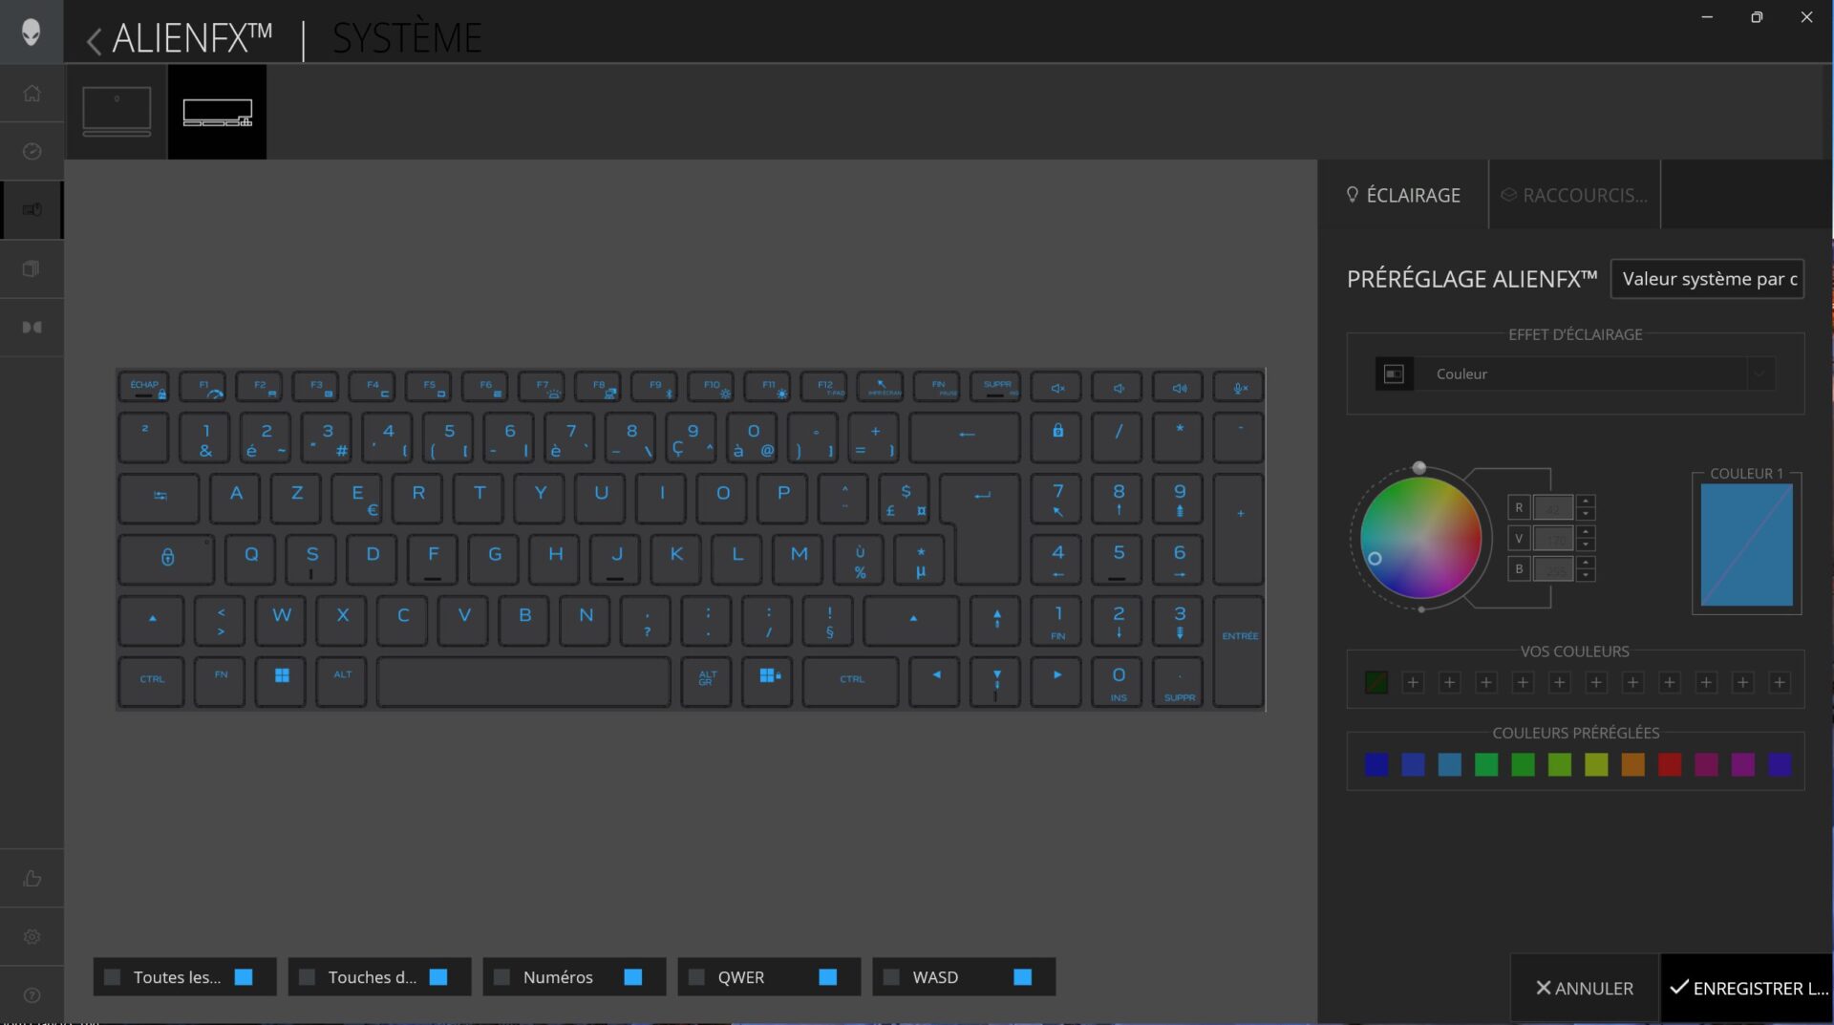Click the R value input field
The height and width of the screenshot is (1025, 1834).
pos(1553,507)
